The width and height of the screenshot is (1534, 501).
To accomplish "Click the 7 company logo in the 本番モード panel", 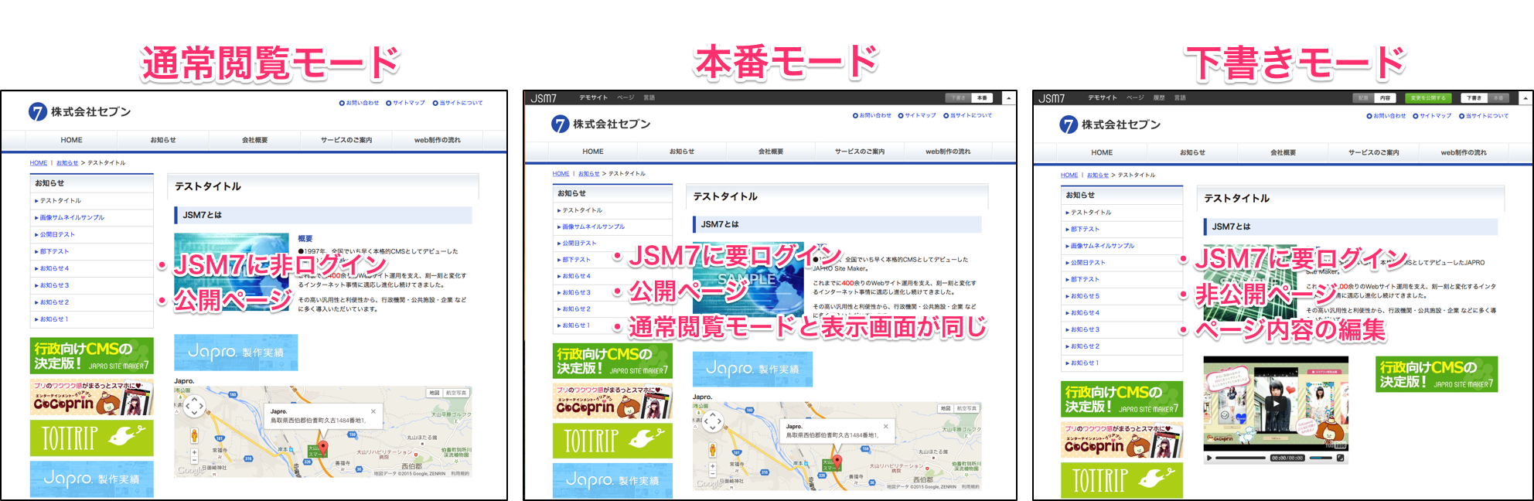I will [x=560, y=124].
